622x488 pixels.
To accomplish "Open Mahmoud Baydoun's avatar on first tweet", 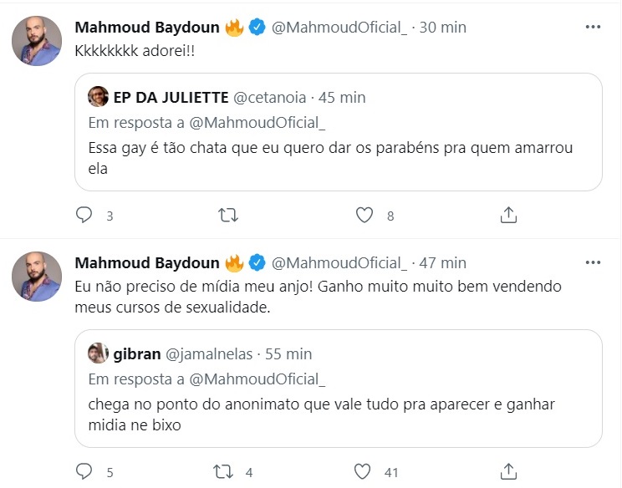I will [37, 40].
